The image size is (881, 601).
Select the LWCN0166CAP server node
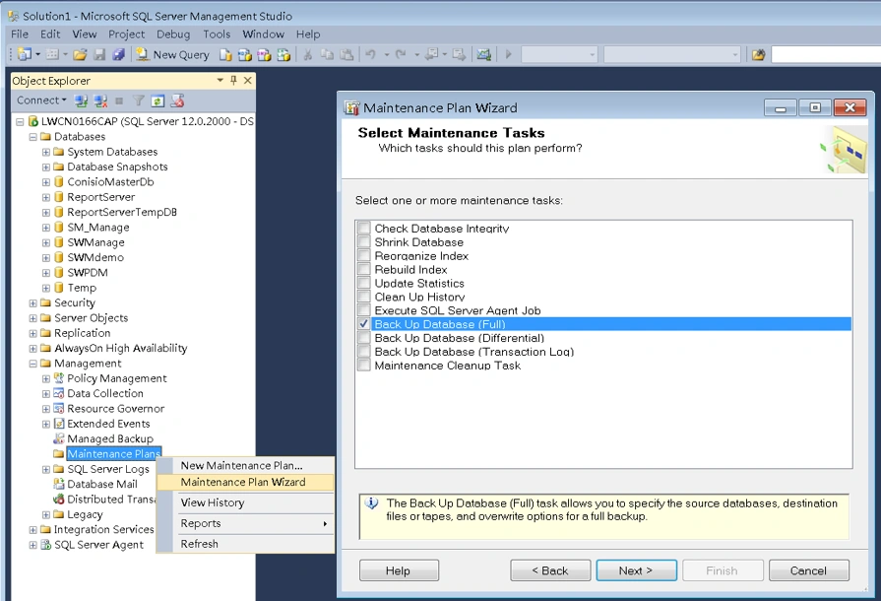[148, 121]
